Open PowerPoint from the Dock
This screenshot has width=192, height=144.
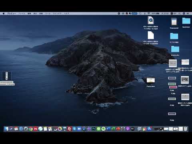[x=118, y=129]
